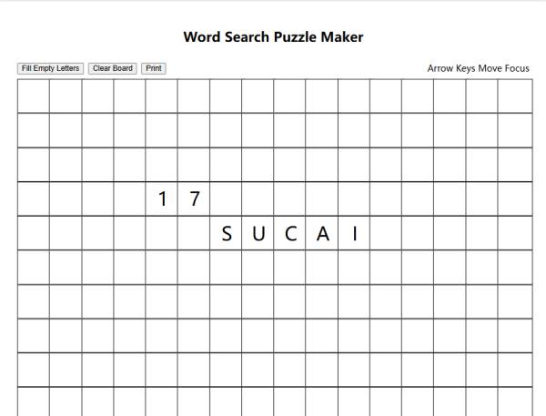Click the cell with letter I
This screenshot has width=546, height=416.
(354, 233)
